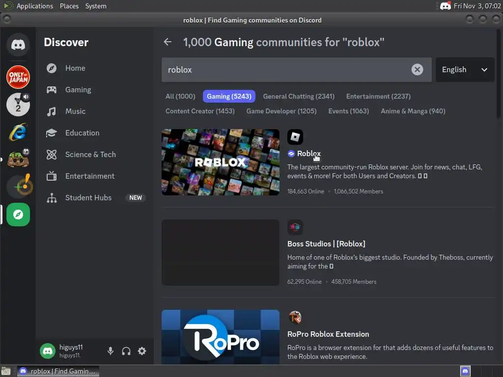The image size is (503, 377).
Task: Open Discord home direct messages icon
Action: [18, 45]
